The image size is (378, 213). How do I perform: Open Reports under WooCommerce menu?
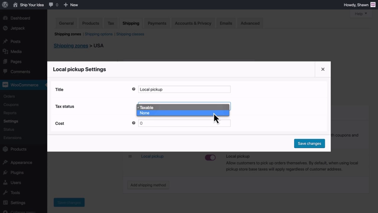pyautogui.click(x=10, y=113)
